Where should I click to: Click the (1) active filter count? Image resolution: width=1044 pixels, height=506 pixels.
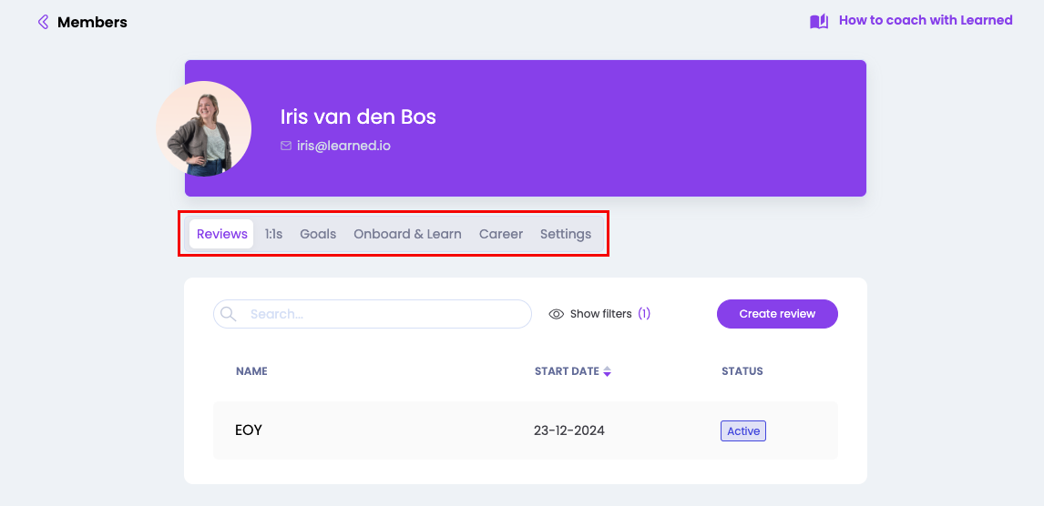point(644,314)
